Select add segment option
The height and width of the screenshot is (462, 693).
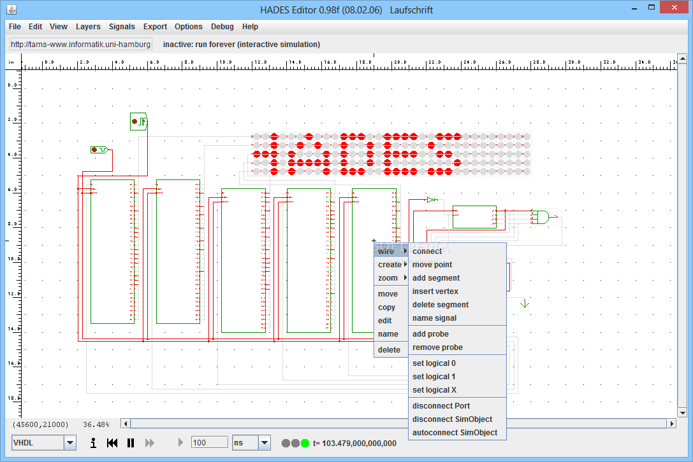458,277
